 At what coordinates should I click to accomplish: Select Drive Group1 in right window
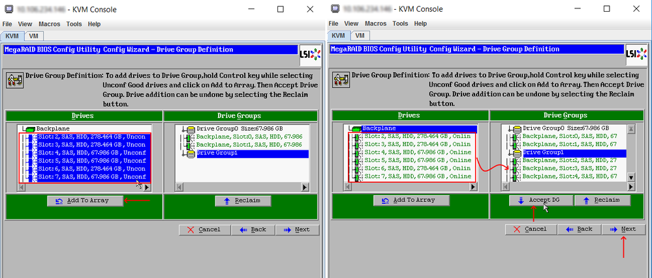click(574, 153)
